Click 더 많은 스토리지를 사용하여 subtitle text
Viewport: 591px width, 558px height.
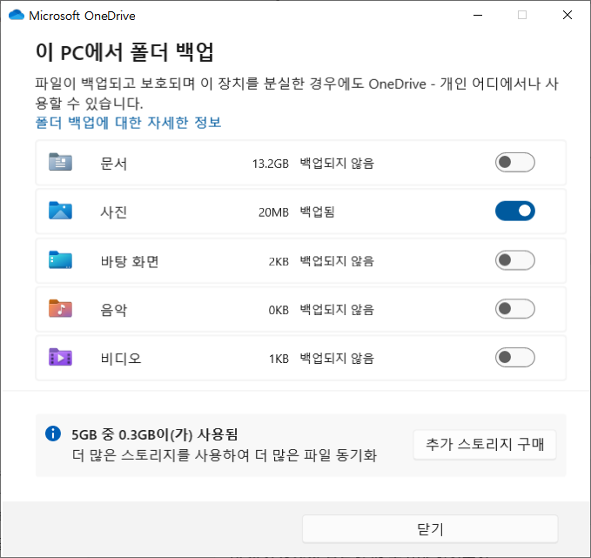pyautogui.click(x=161, y=455)
